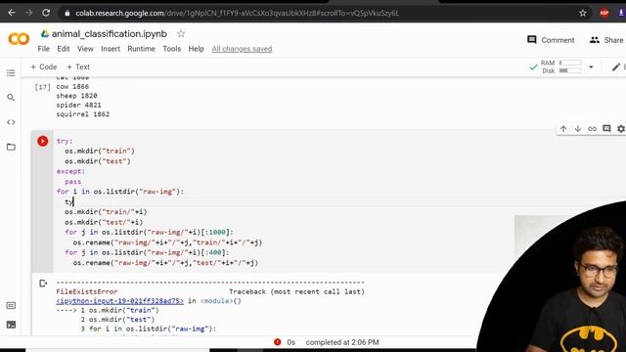Click the 'except:' code line

70,171
